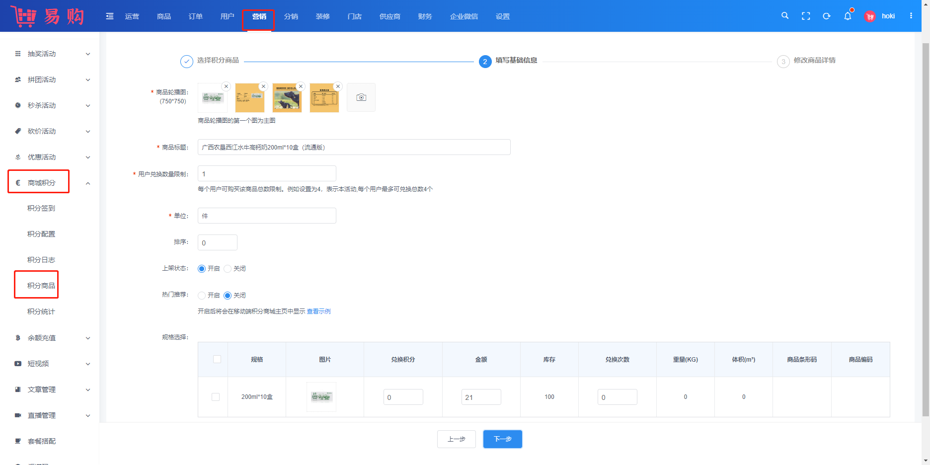The width and height of the screenshot is (930, 465).
Task: Set 上架状态 to 关闭
Action: coord(228,269)
